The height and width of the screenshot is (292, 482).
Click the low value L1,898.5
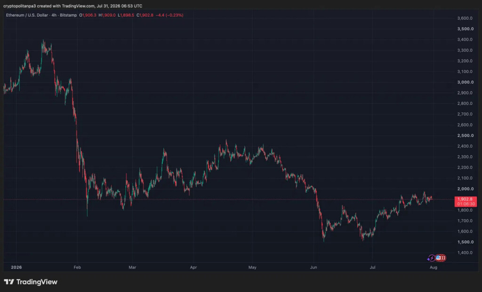pos(126,15)
